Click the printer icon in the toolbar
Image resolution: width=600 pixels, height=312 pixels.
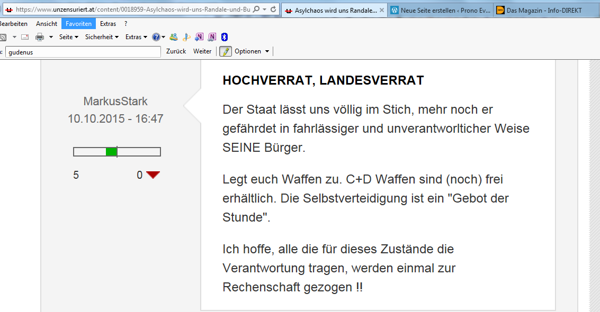(39, 37)
